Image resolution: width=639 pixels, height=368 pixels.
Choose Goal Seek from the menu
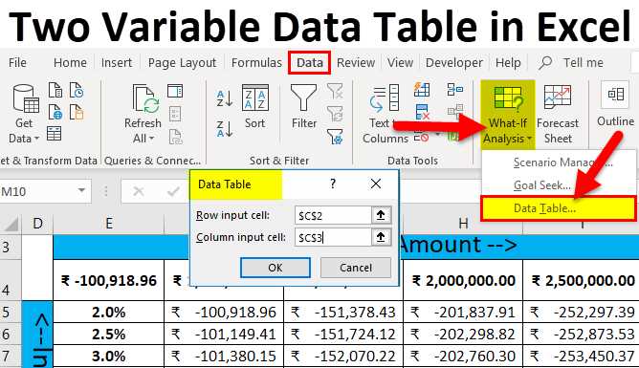click(x=559, y=185)
